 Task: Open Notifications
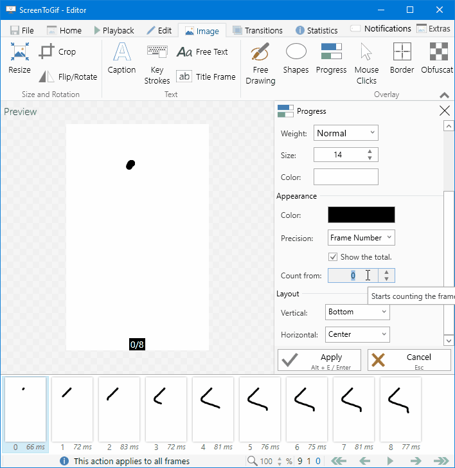pos(380,29)
